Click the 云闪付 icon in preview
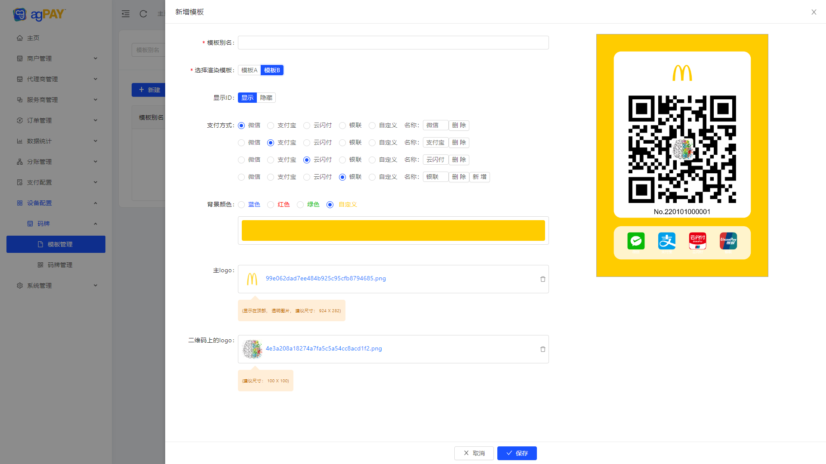Image resolution: width=826 pixels, height=464 pixels. (698, 241)
